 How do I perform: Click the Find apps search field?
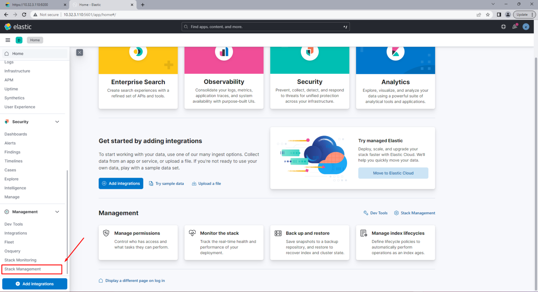click(265, 26)
